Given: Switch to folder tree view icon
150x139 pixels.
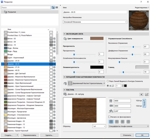Looking at the screenshot, I should point(53,7).
